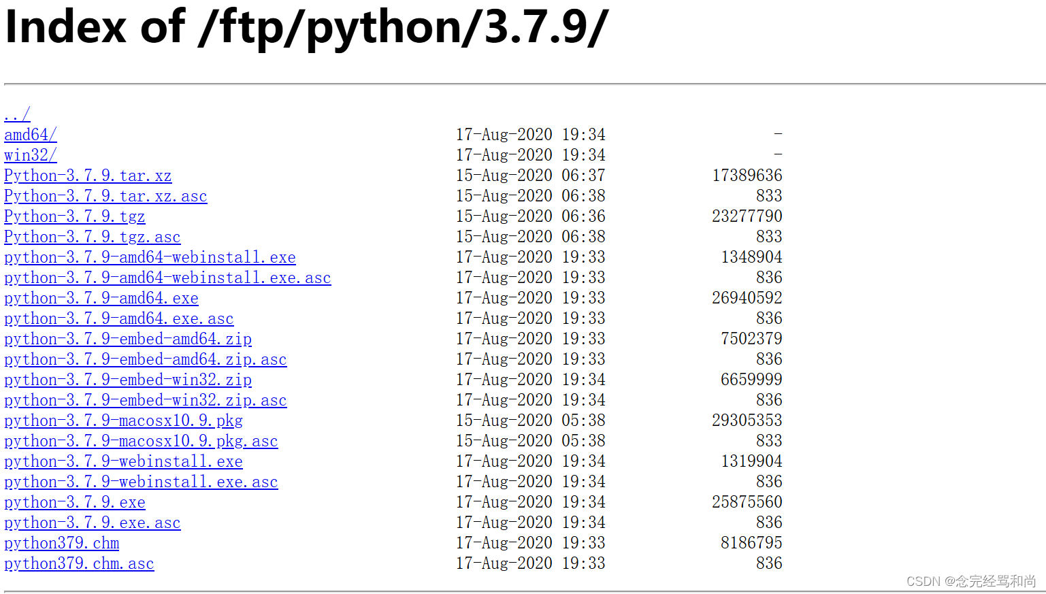The height and width of the screenshot is (594, 1046).
Task: Open python-3.7.9-macosx10.9.pkg.asc link
Action: [141, 441]
